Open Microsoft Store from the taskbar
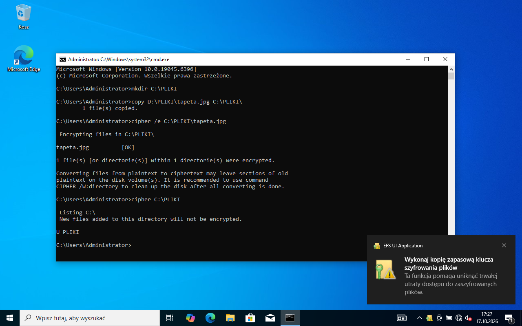This screenshot has width=522, height=326. (x=250, y=318)
